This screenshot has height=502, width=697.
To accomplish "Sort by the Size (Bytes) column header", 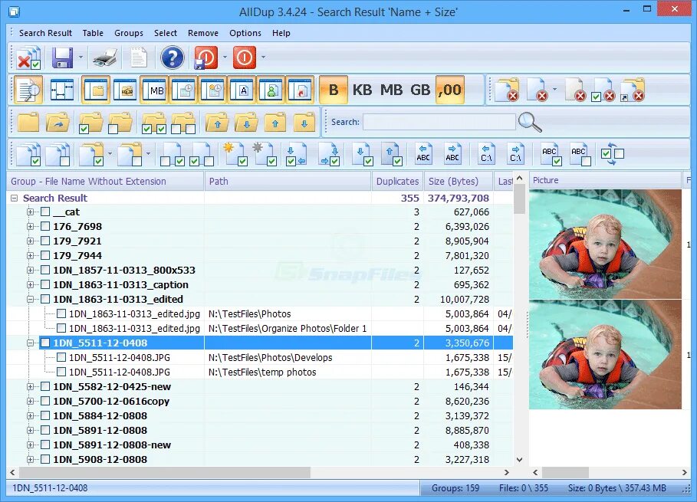I will tap(459, 181).
